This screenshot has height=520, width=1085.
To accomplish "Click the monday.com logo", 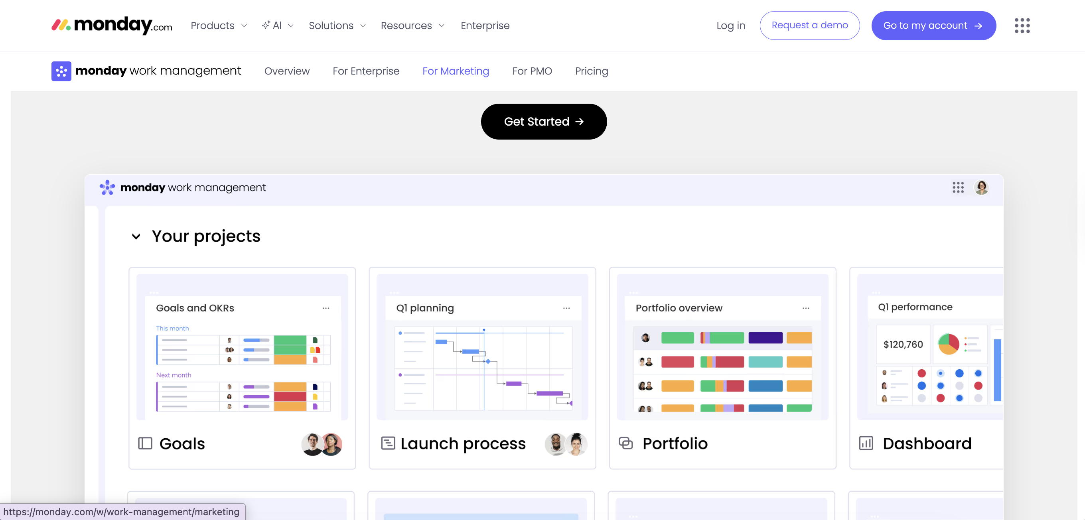I will (x=112, y=25).
